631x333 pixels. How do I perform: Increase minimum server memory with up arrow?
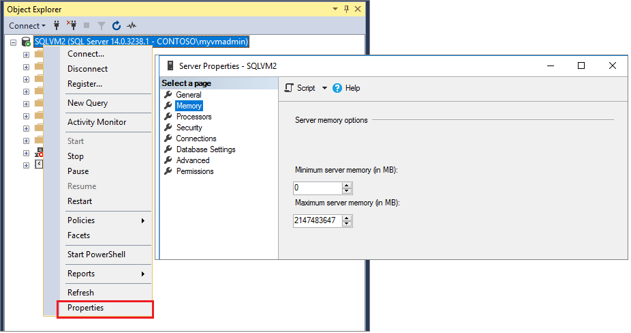click(x=347, y=185)
